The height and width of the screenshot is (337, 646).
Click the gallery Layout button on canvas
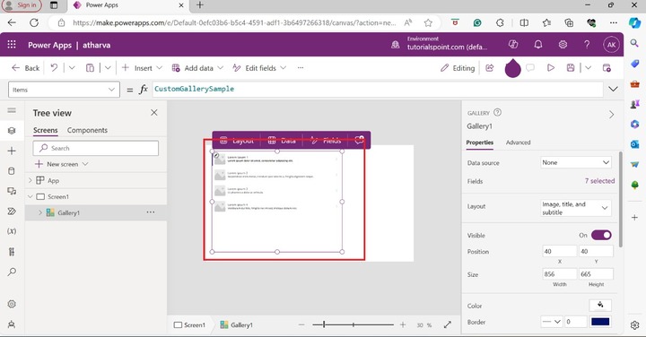(237, 141)
